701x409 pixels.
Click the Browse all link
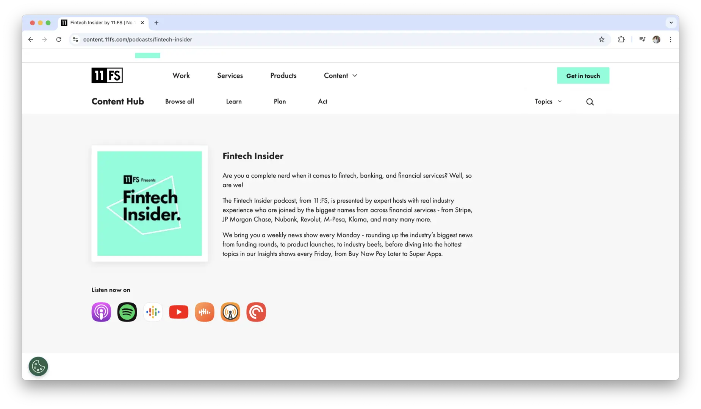pos(179,101)
